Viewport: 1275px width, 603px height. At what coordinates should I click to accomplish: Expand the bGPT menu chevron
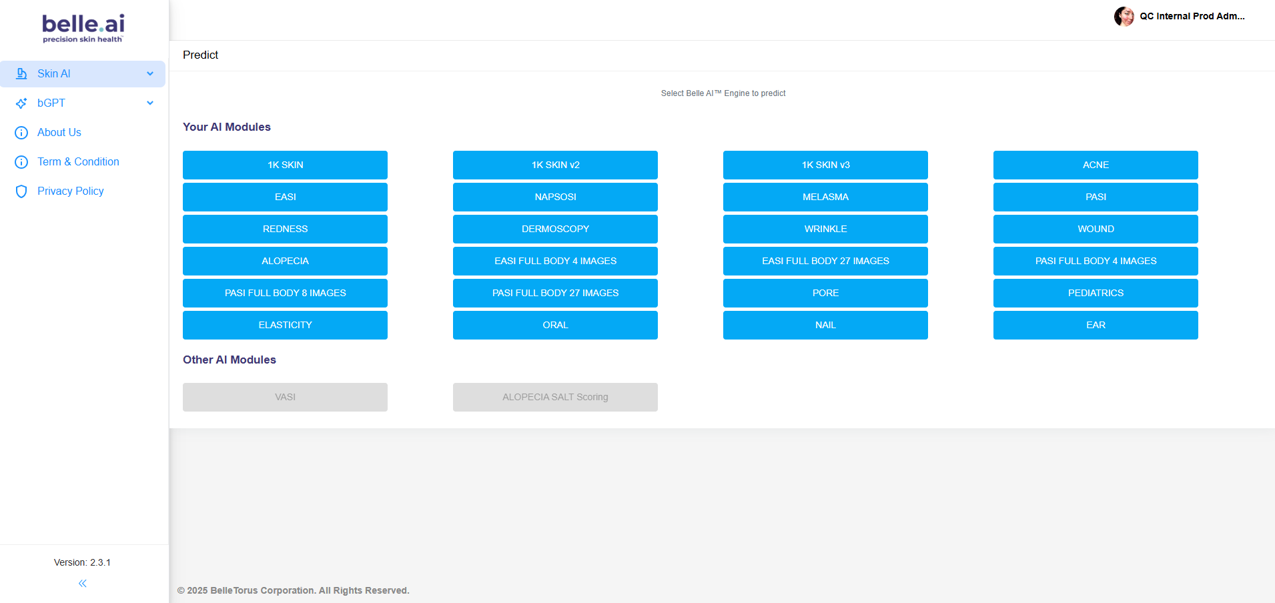(150, 103)
